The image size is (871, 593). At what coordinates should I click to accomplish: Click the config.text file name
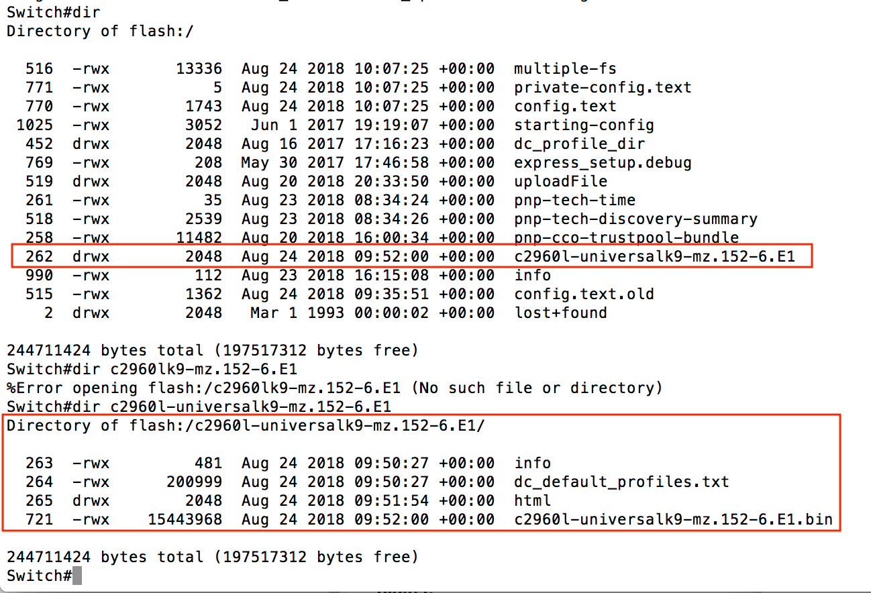[565, 106]
